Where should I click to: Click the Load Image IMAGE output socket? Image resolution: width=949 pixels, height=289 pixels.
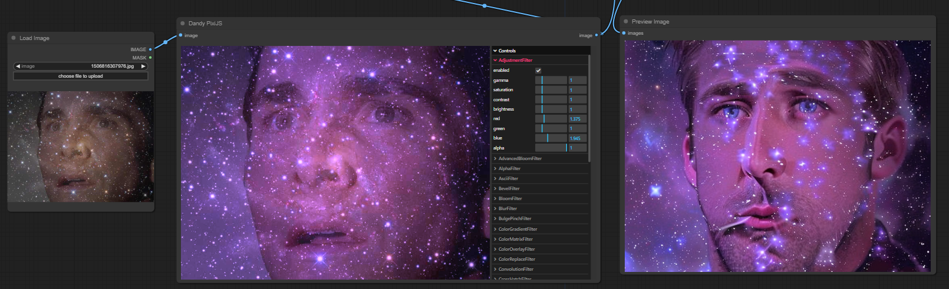click(150, 49)
